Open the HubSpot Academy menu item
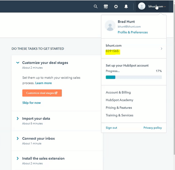The width and height of the screenshot is (175, 170). pos(120,100)
